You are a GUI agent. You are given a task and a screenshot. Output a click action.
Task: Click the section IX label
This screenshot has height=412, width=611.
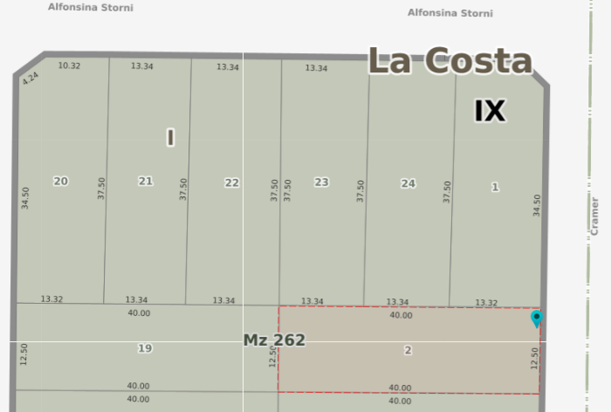click(490, 111)
